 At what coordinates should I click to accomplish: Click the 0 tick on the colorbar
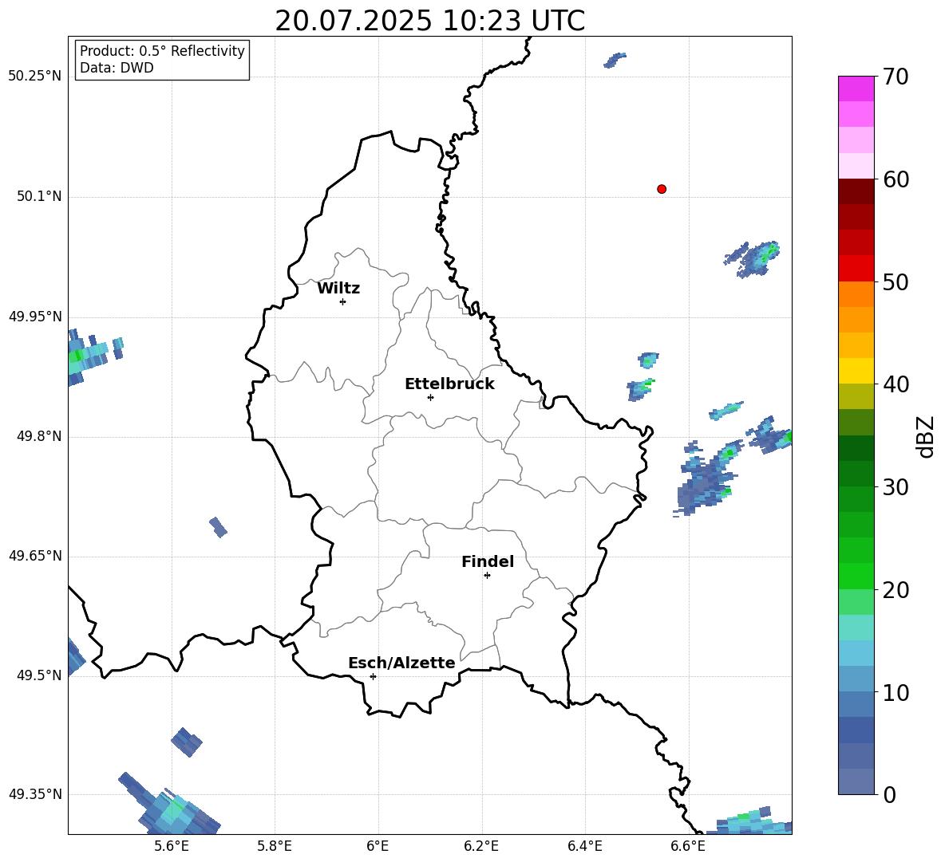click(889, 794)
